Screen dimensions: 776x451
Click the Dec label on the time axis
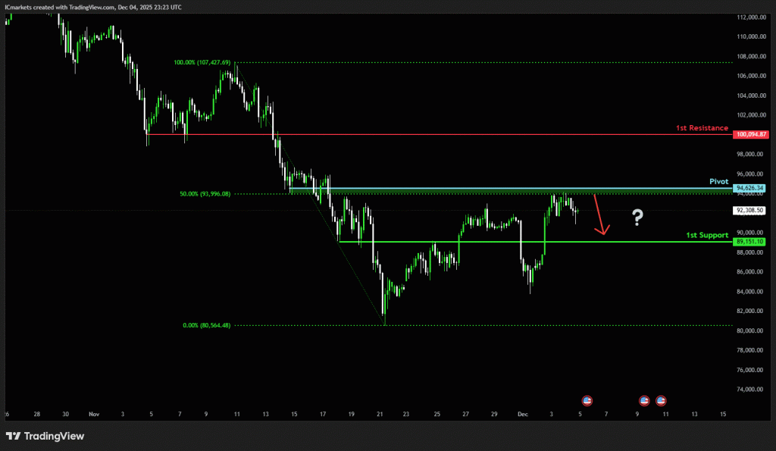(522, 415)
